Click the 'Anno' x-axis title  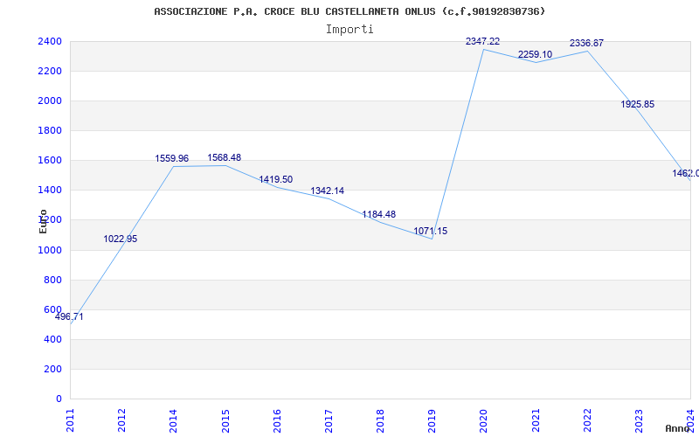677,428
